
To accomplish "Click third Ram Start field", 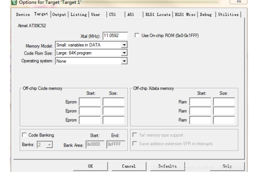I will coord(200,120).
